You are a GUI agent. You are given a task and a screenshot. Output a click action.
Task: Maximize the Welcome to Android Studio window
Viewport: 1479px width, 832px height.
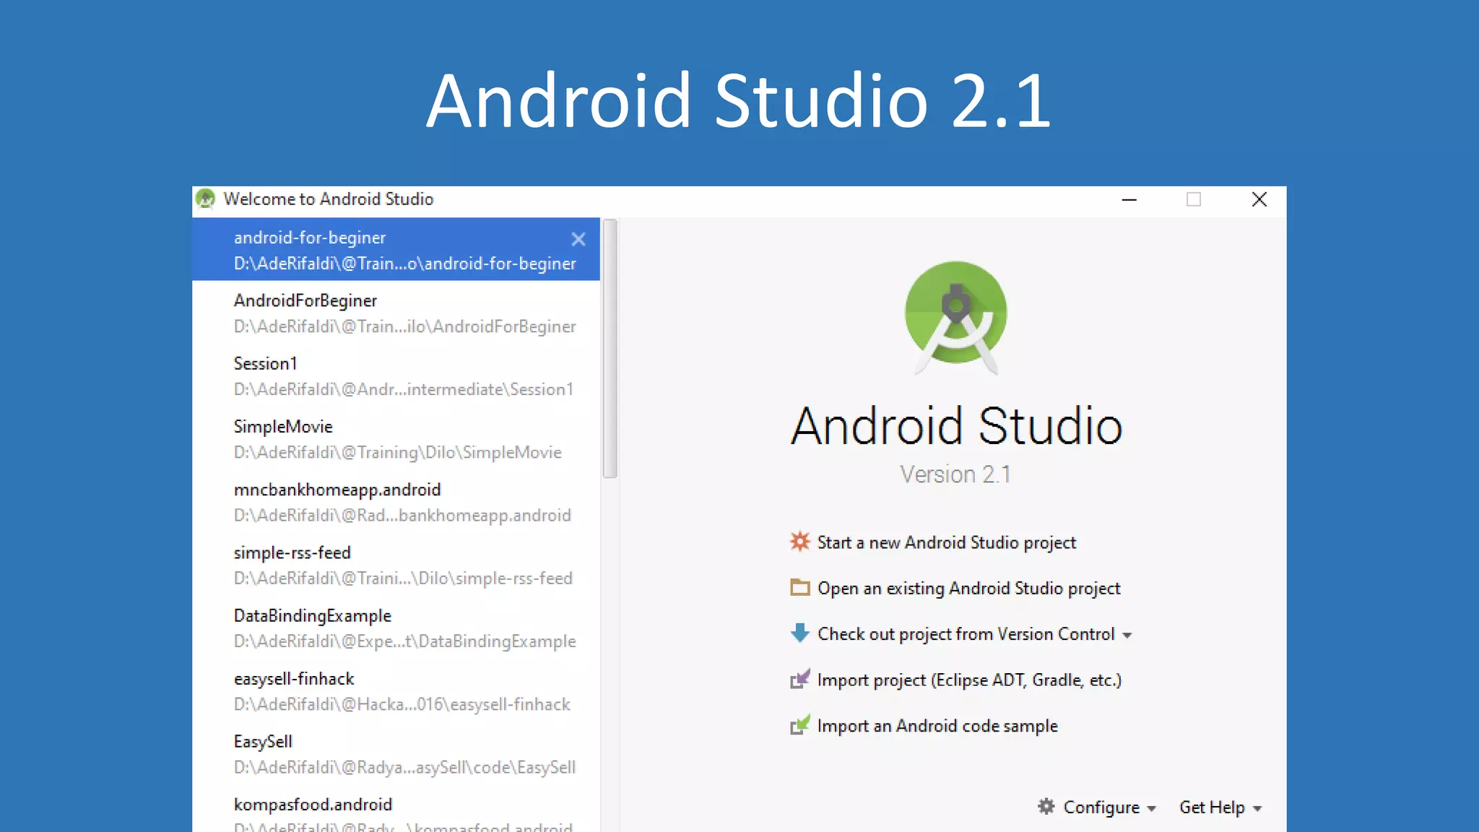click(x=1194, y=199)
